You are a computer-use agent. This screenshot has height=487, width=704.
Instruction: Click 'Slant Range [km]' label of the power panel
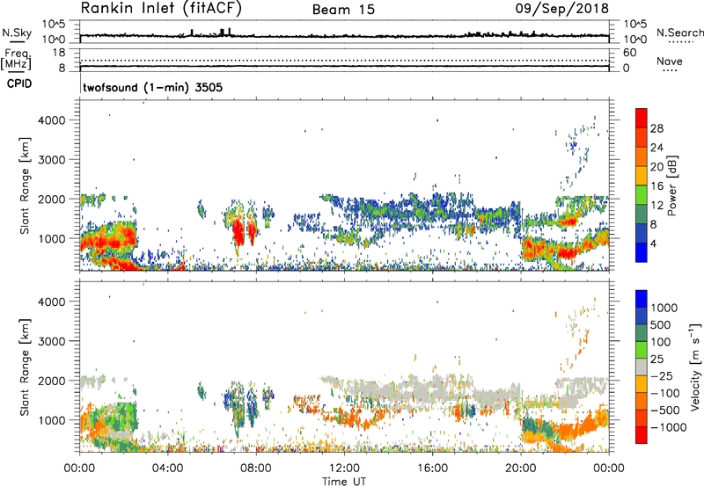click(x=25, y=185)
